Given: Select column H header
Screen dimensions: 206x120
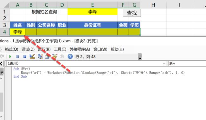Looking at the screenshot, I should point(153,5).
